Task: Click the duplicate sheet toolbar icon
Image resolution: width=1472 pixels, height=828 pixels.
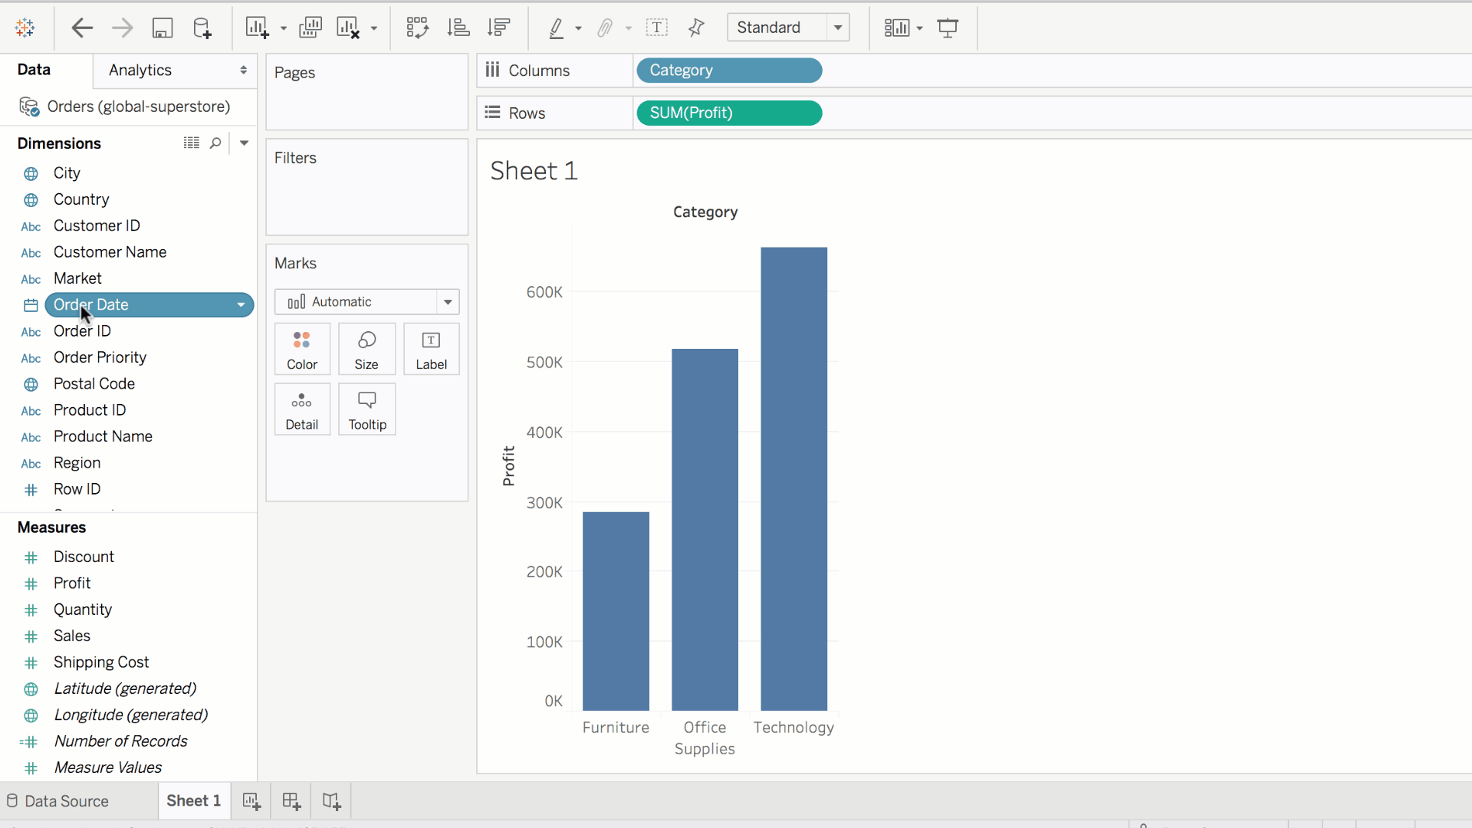Action: tap(310, 28)
